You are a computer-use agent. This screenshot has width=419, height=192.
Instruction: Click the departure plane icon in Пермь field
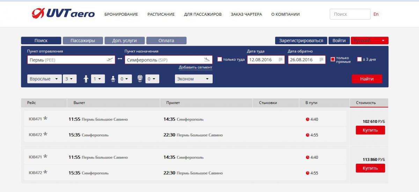pos(110,60)
